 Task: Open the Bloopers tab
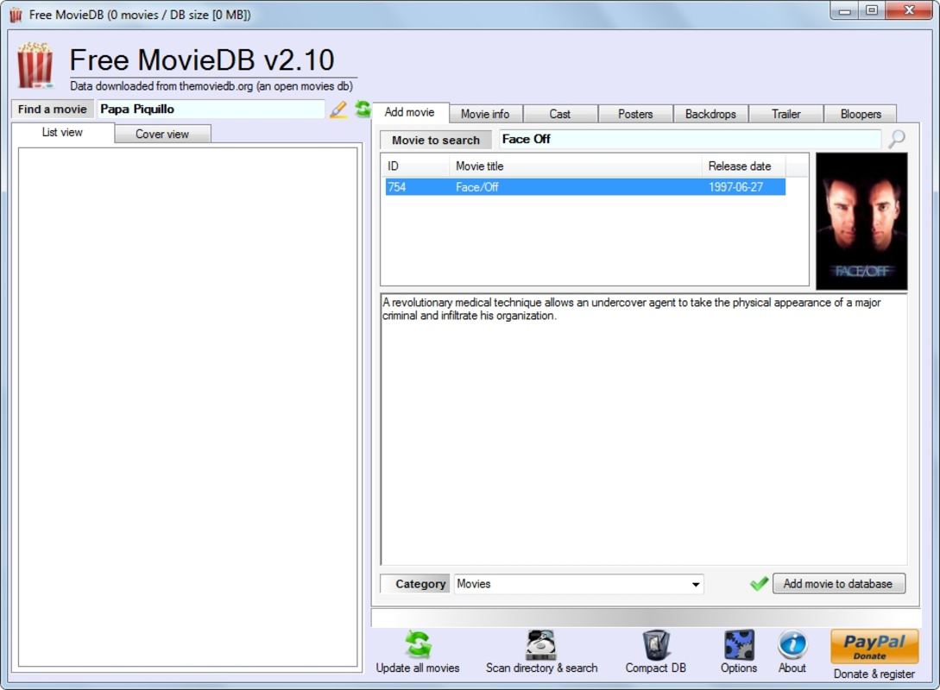click(860, 113)
